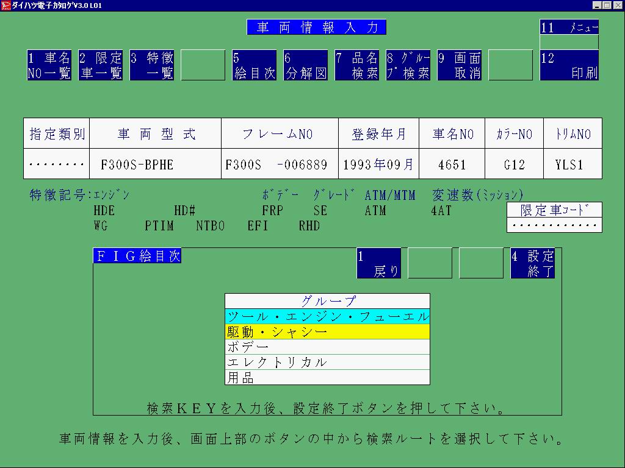Image resolution: width=625 pixels, height=468 pixels.
Task: Click the 1 車名NO一覧 button
Action: pyautogui.click(x=49, y=65)
